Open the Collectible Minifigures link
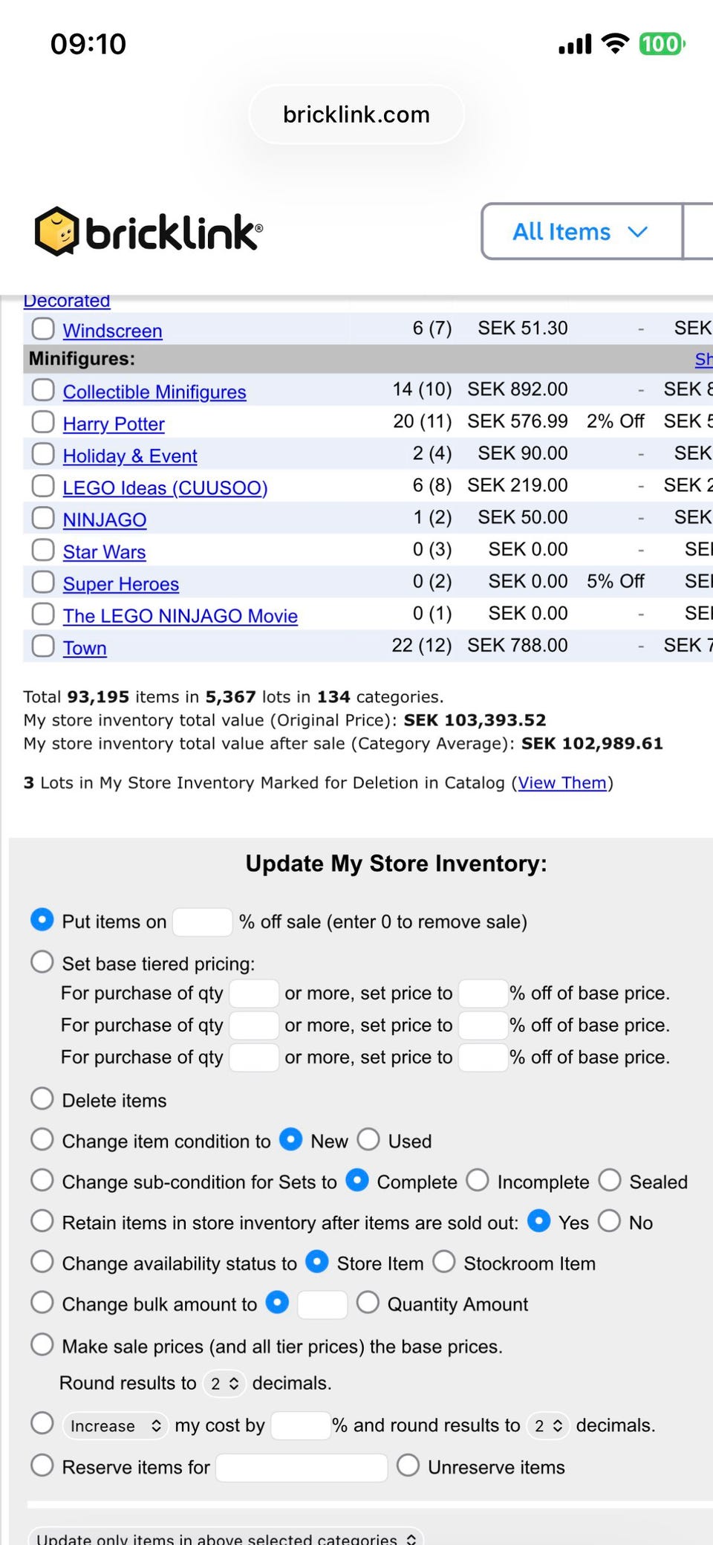Screen dimensions: 713x1545 pyautogui.click(x=154, y=392)
